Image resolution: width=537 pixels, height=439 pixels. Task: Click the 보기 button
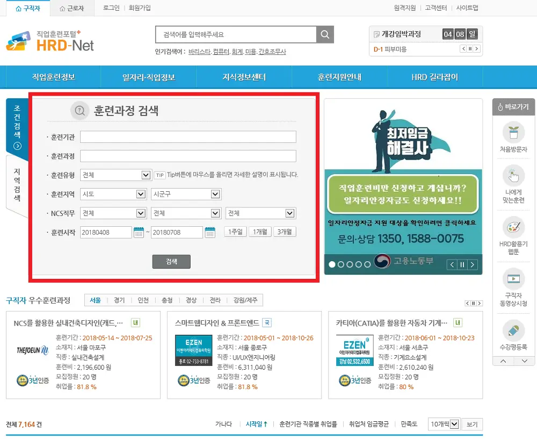point(472,424)
